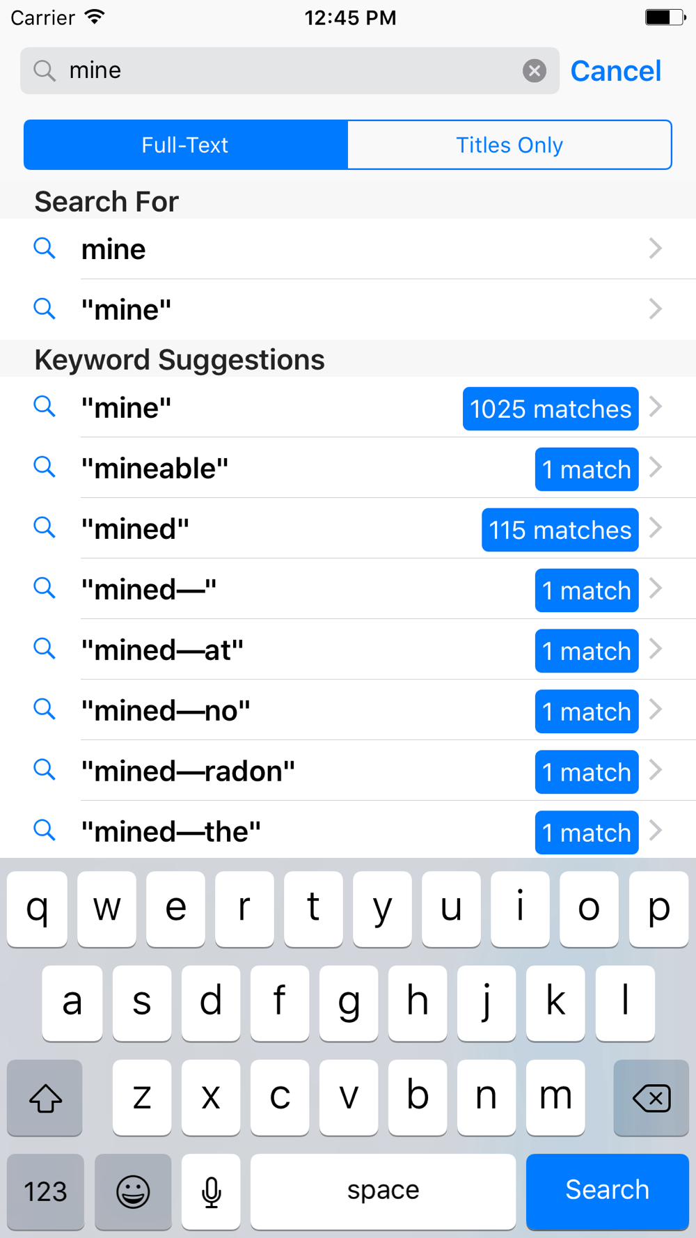
Task: Open chevron for "mined—radon" suggestion
Action: point(655,770)
